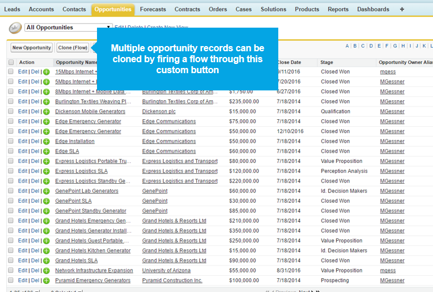Click the New Opportunity button
The width and height of the screenshot is (433, 292).
[x=31, y=48]
